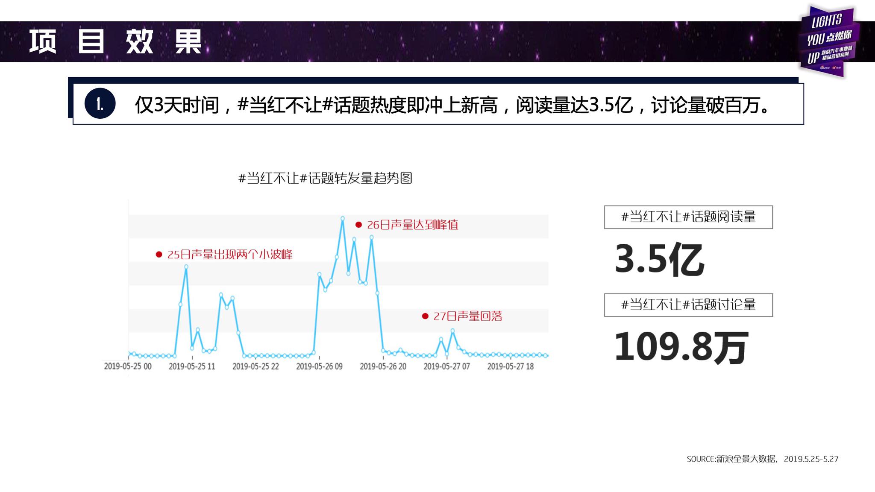Click the #当红不让#话题讨论量 label box
The image size is (875, 492).
[x=688, y=305]
